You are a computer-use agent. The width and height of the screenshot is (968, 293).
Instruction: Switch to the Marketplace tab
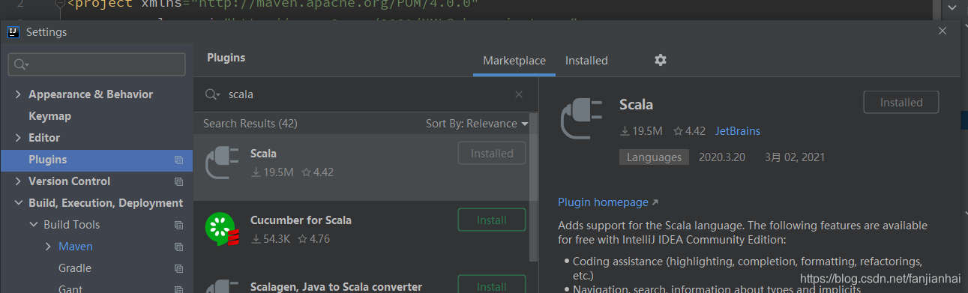[514, 61]
